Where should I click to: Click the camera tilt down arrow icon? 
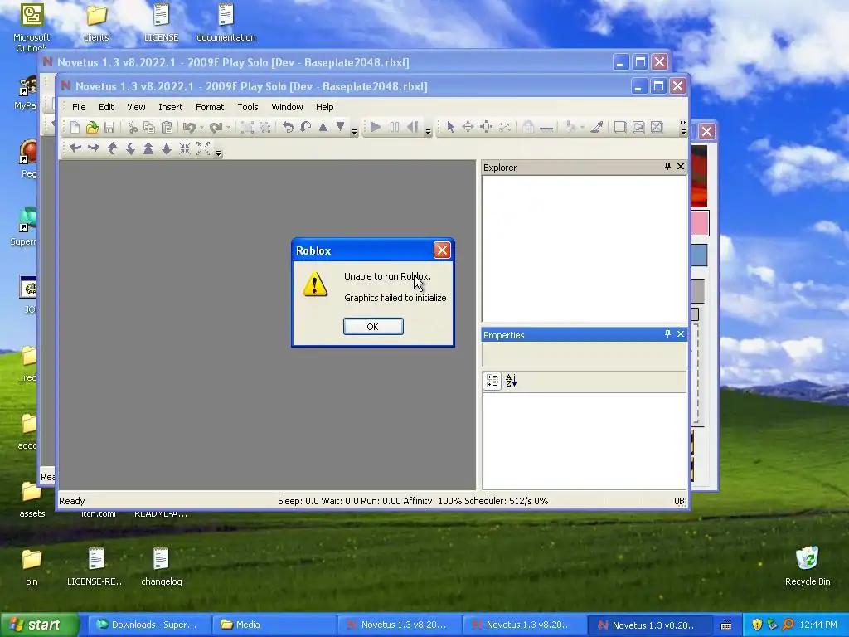[130, 148]
